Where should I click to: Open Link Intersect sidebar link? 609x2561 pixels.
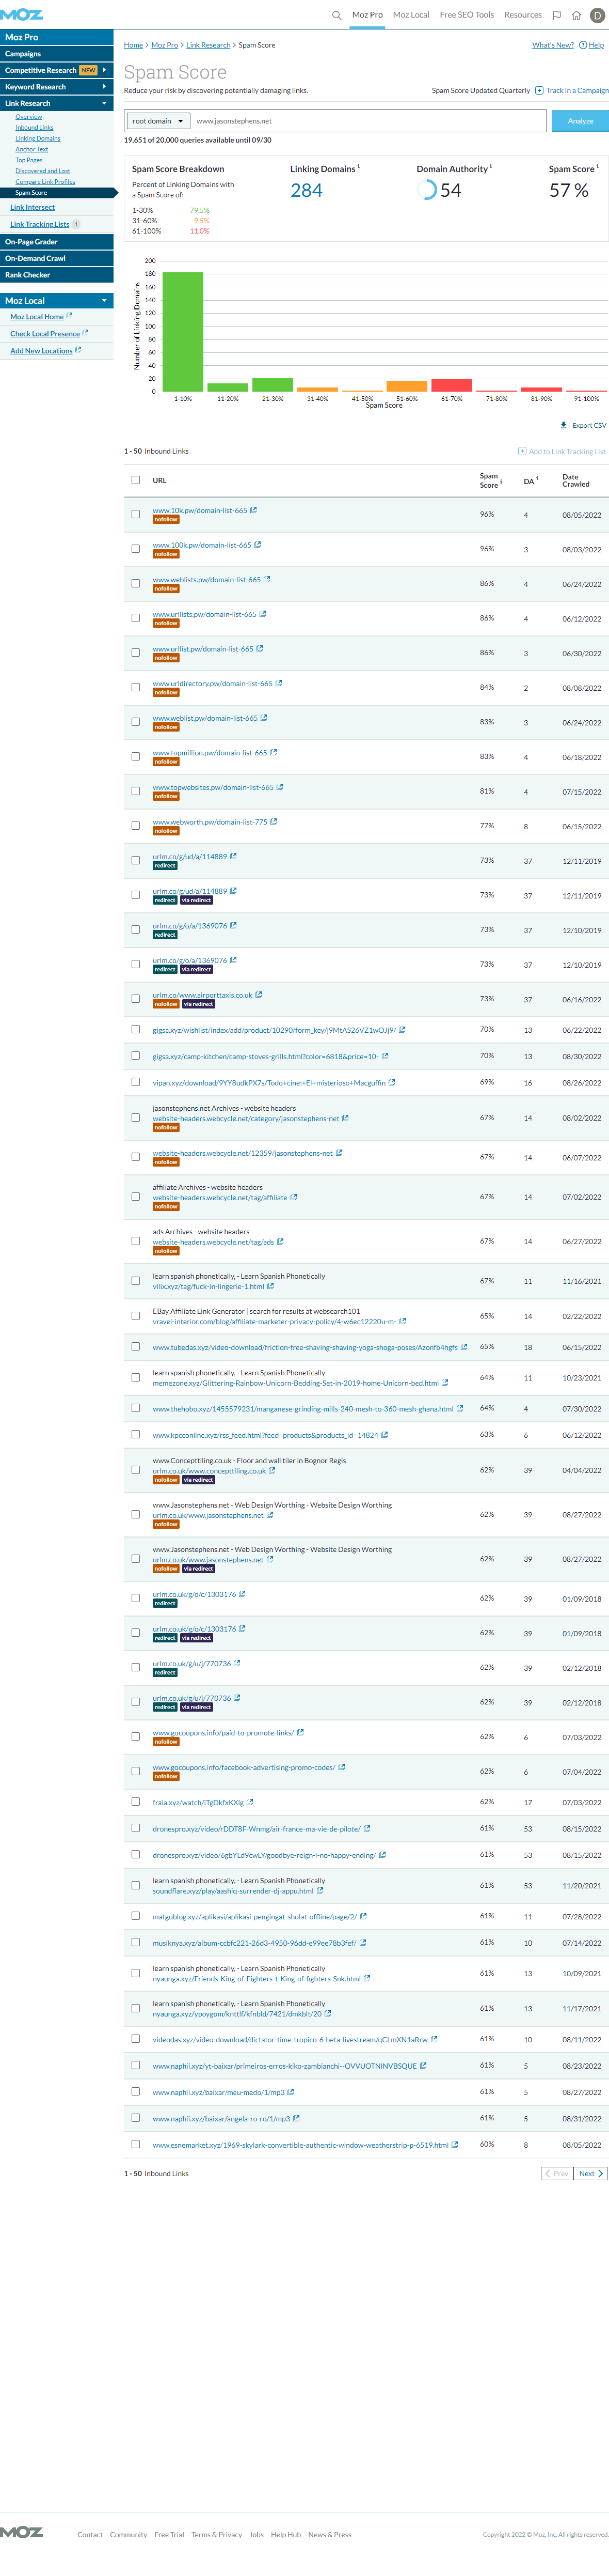[x=33, y=208]
